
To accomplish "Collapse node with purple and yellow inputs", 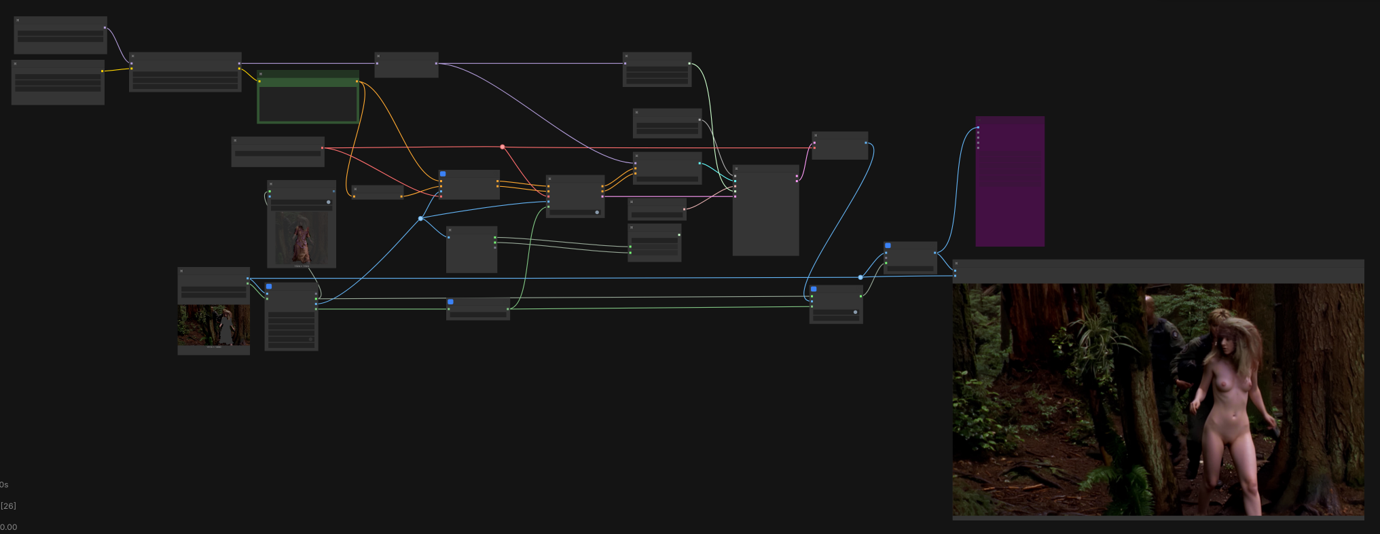I will (133, 56).
